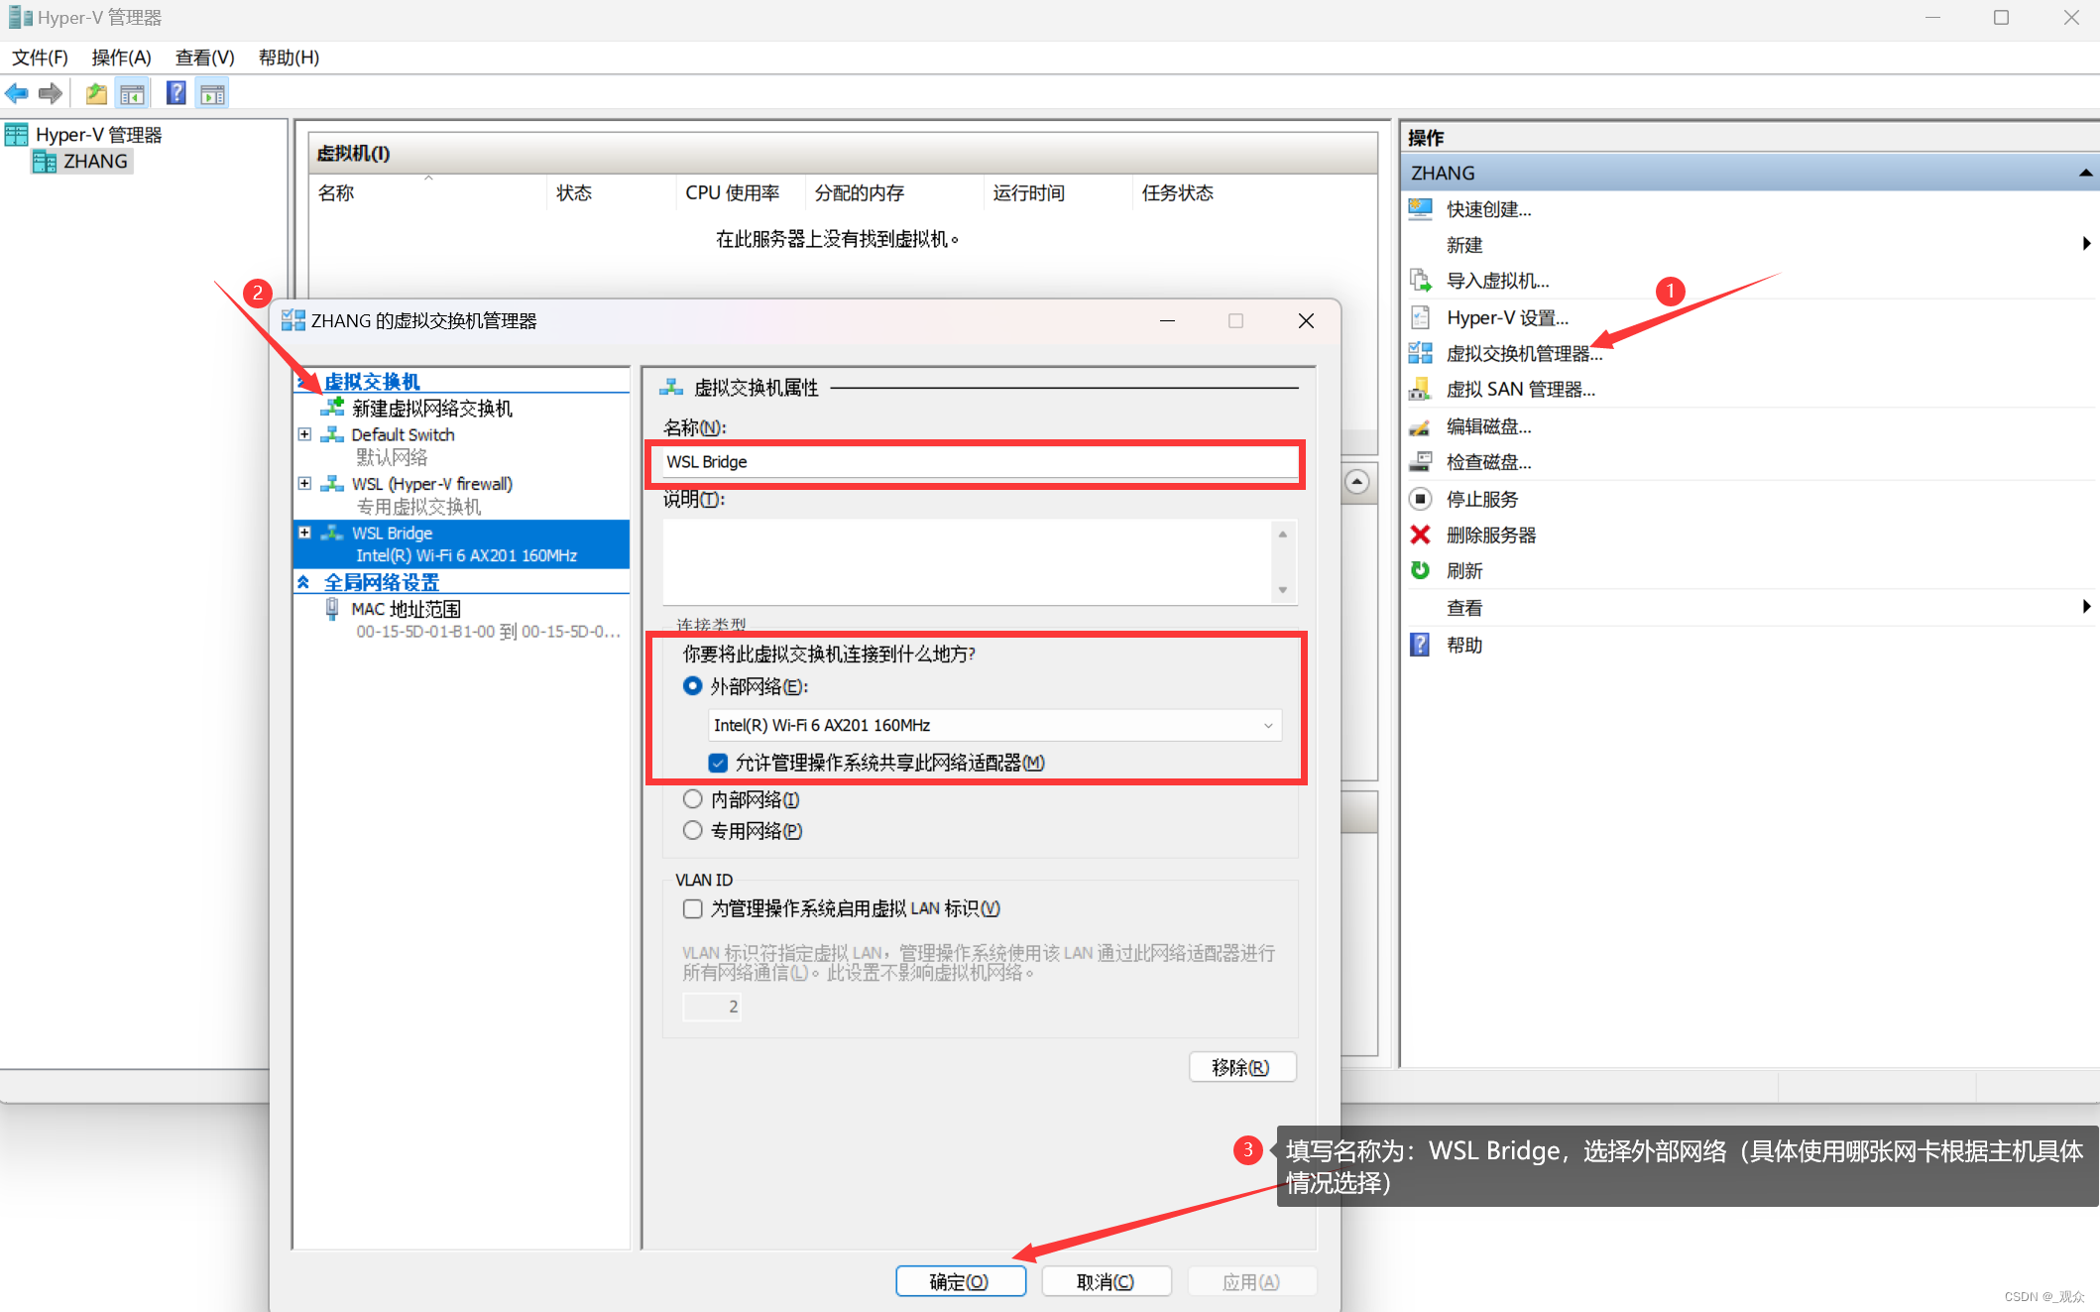Click the red X Remove Server (删除服务器) icon
Viewport: 2100px width, 1312px height.
click(x=1420, y=536)
